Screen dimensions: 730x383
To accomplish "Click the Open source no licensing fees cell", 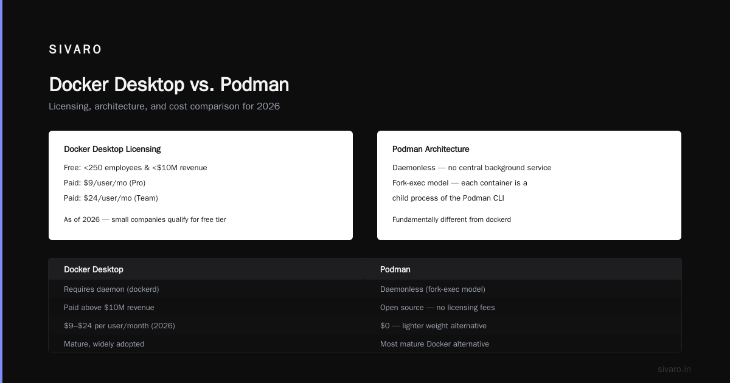I will (x=437, y=308).
